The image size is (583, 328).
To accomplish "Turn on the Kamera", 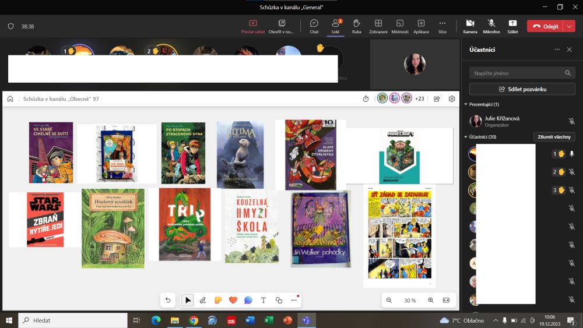I will [x=470, y=26].
